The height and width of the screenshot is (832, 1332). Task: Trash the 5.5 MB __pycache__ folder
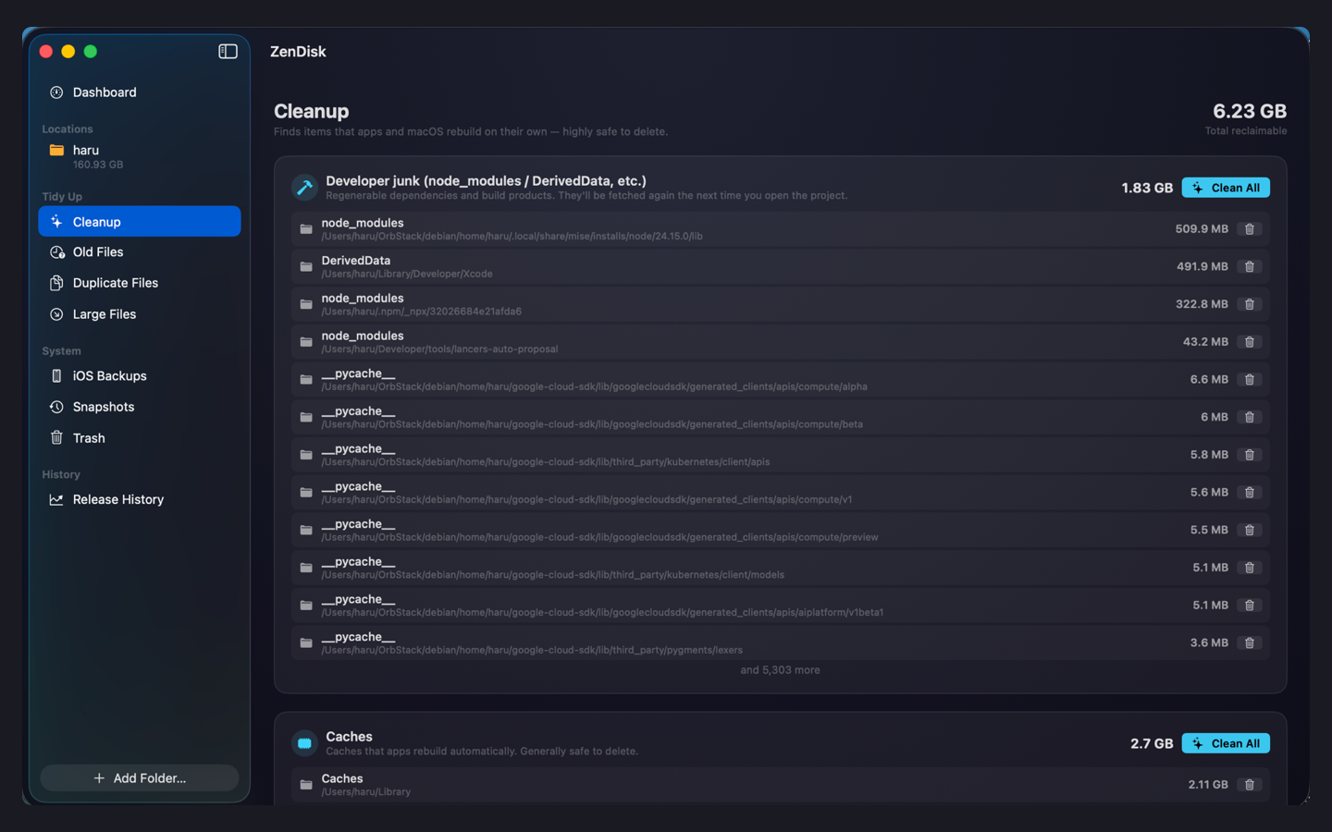pos(1250,531)
